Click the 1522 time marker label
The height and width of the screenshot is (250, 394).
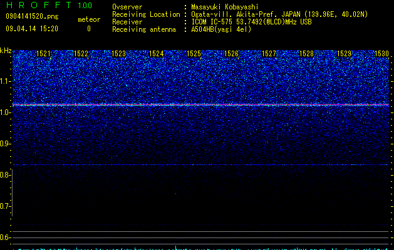(x=81, y=54)
